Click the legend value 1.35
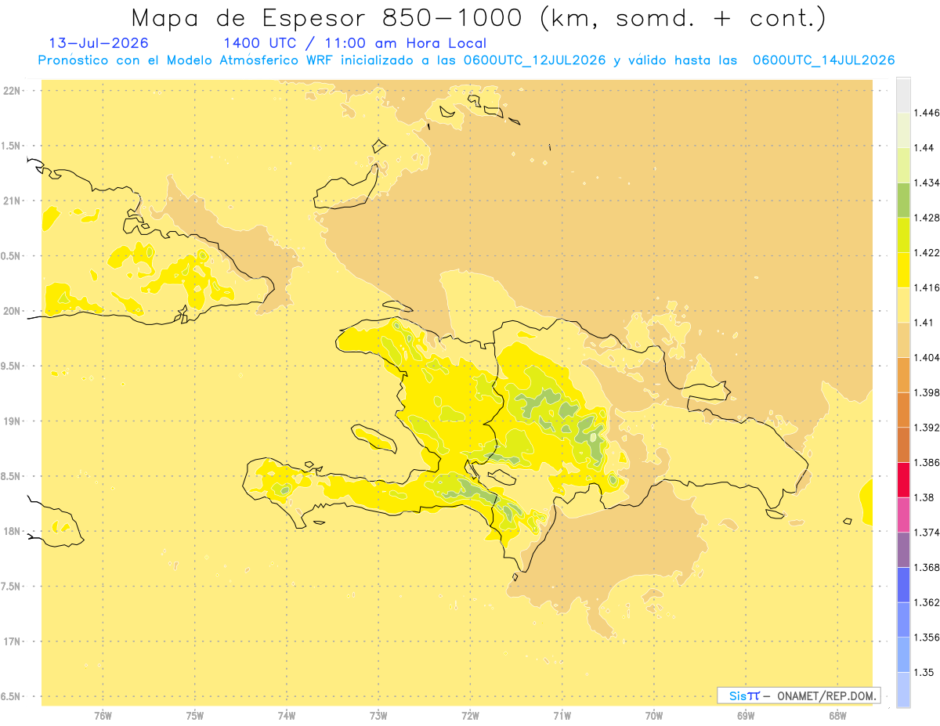940x726 pixels. click(x=924, y=672)
